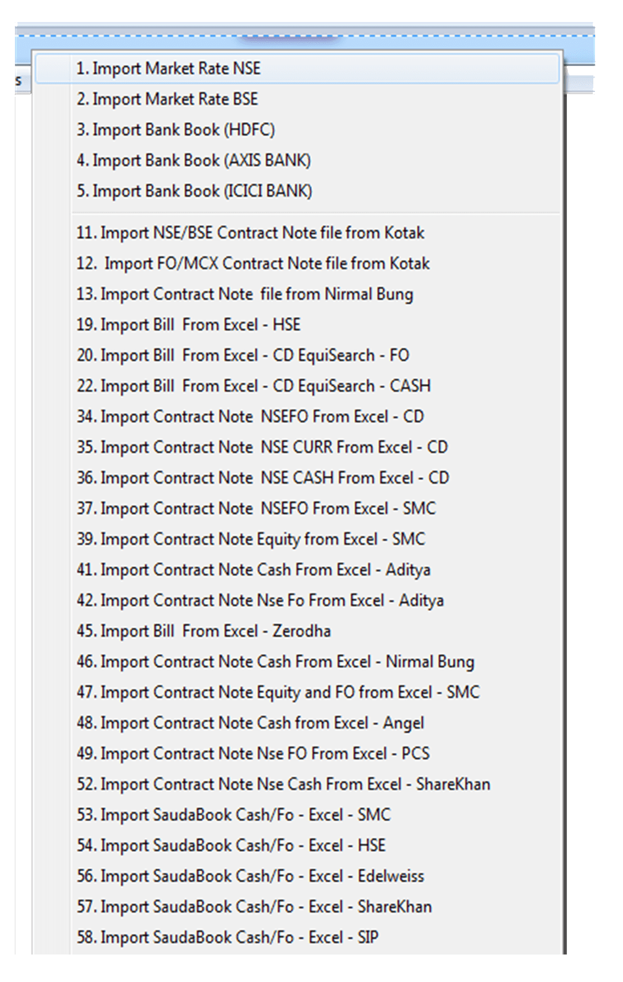Open Import Bill From Excel - HSE
This screenshot has width=623, height=982.
(x=297, y=325)
